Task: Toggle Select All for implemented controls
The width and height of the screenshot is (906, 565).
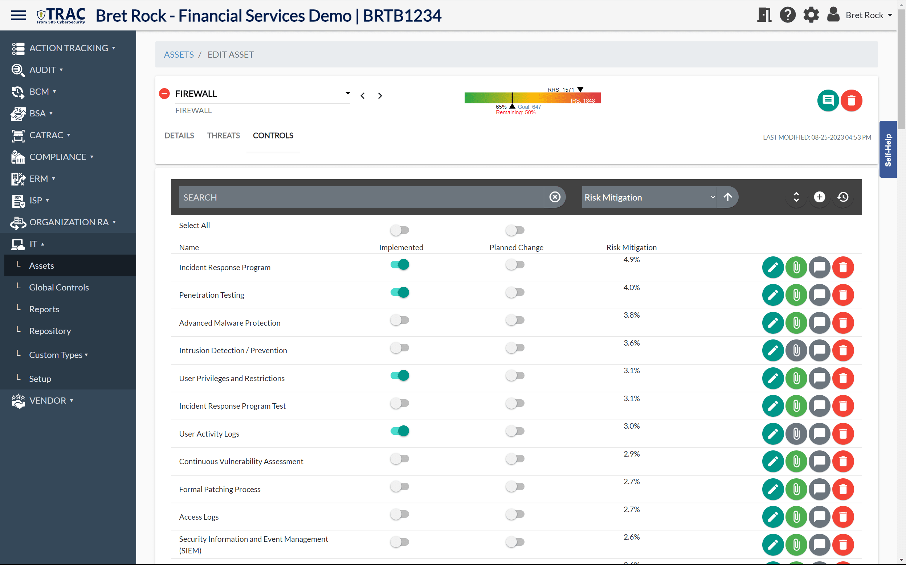Action: (x=399, y=230)
